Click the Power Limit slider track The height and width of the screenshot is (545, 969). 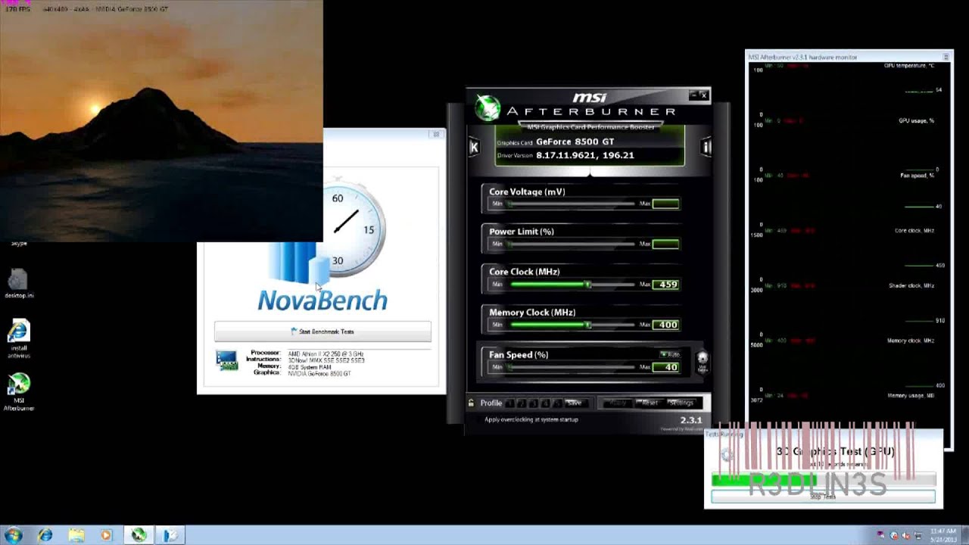tap(572, 244)
